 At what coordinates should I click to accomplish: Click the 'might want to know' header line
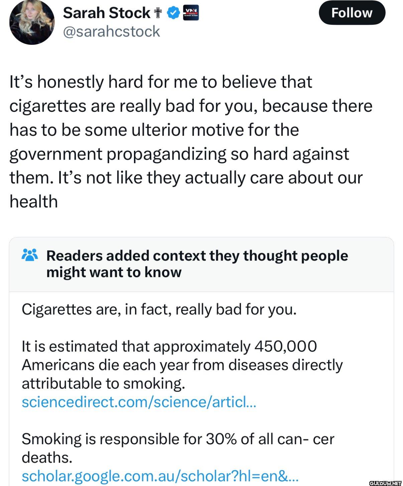click(114, 272)
